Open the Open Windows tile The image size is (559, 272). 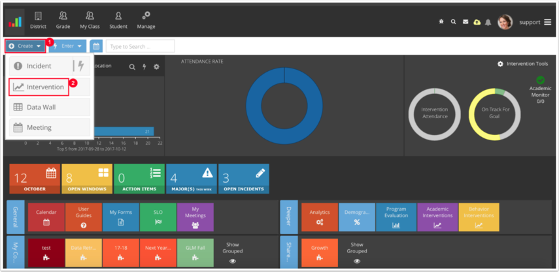point(87,179)
